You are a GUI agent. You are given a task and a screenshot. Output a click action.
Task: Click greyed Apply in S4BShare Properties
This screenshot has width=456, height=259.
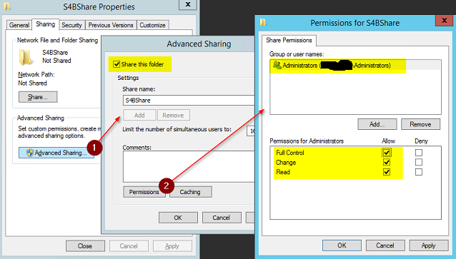pyautogui.click(x=172, y=246)
